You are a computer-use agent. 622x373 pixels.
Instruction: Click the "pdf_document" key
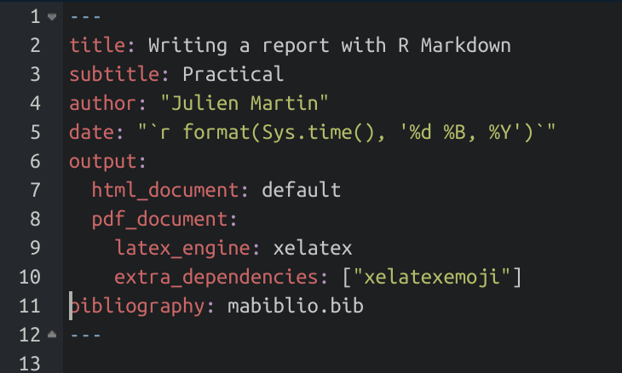159,220
